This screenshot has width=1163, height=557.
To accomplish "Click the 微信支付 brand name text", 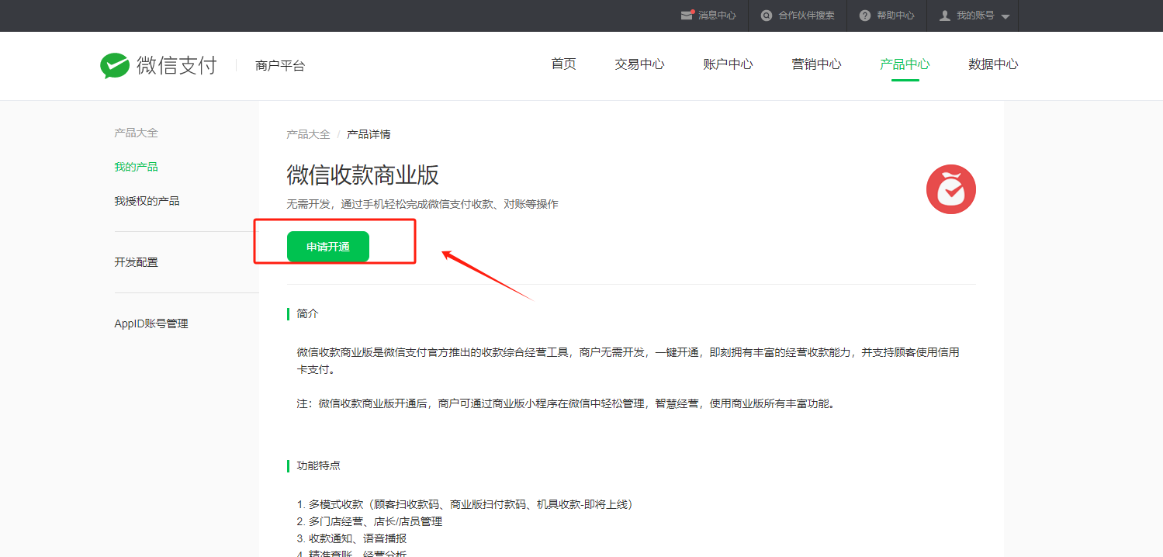I will click(177, 65).
